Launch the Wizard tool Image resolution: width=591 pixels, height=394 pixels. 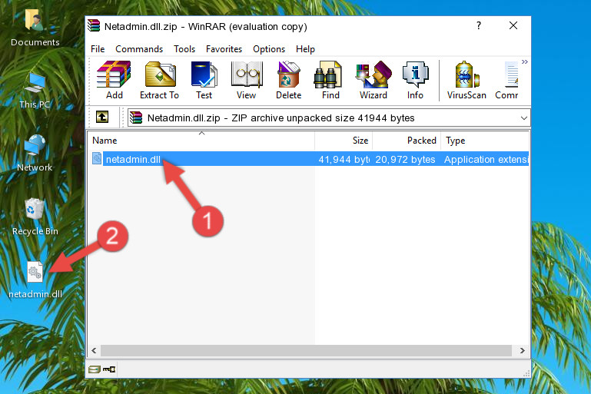pos(374,80)
